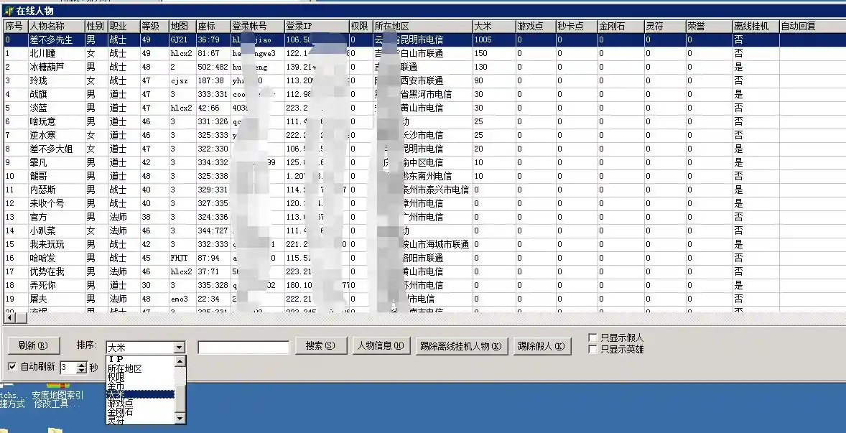This screenshot has width=846, height=433.
Task: Sort by the 序号 column header
Action: coord(15,26)
